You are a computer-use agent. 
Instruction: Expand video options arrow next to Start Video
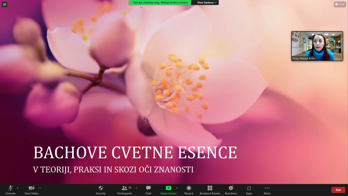click(x=40, y=188)
